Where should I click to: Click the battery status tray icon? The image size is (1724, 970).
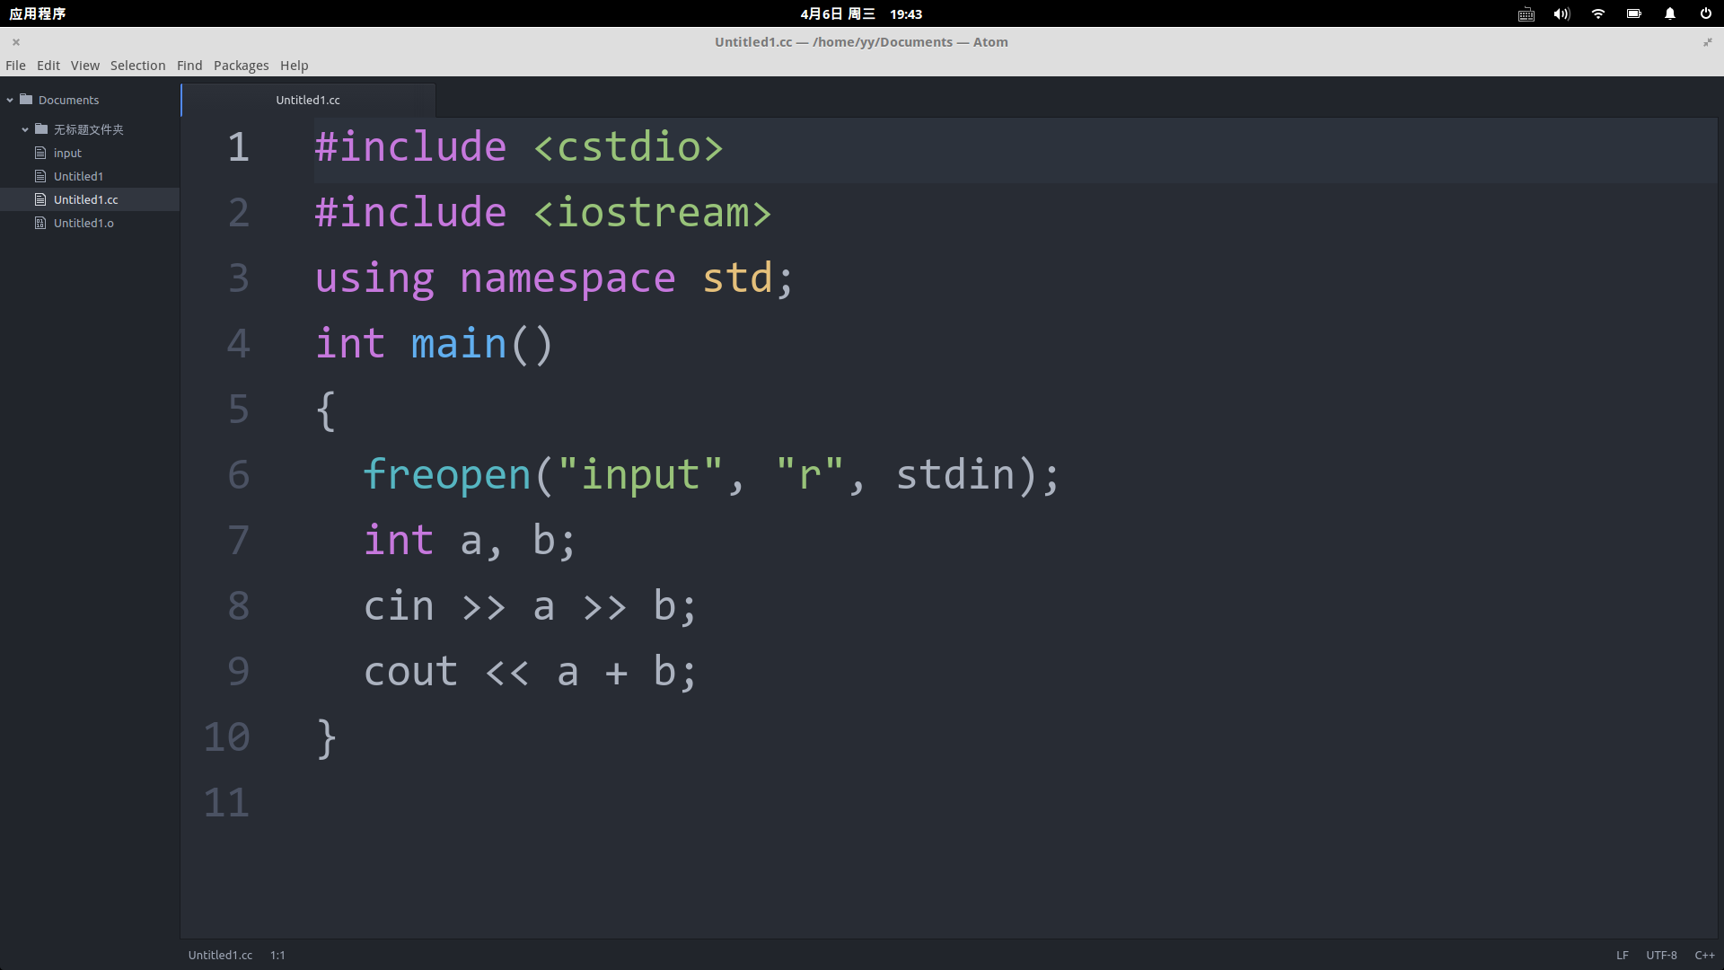1634,13
